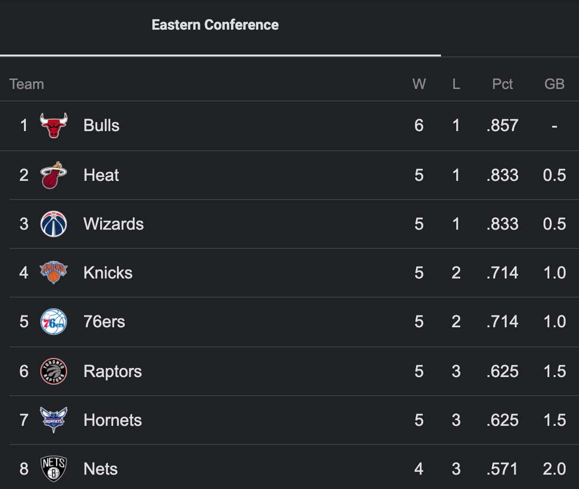
Task: Click the W column header
Action: point(419,84)
